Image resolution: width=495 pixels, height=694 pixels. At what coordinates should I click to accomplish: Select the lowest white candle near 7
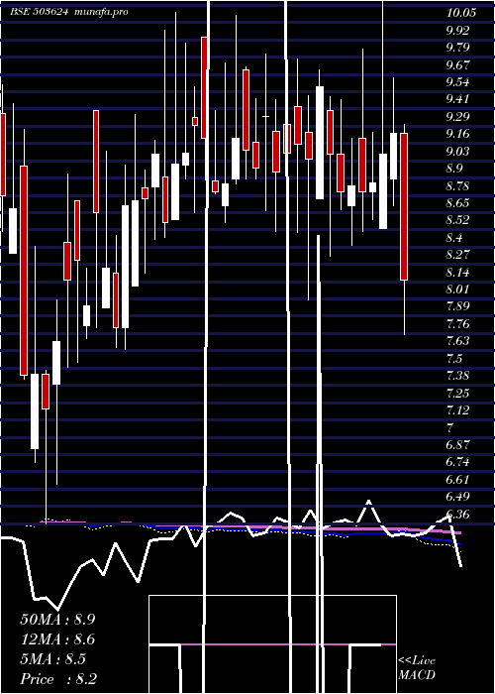35,411
